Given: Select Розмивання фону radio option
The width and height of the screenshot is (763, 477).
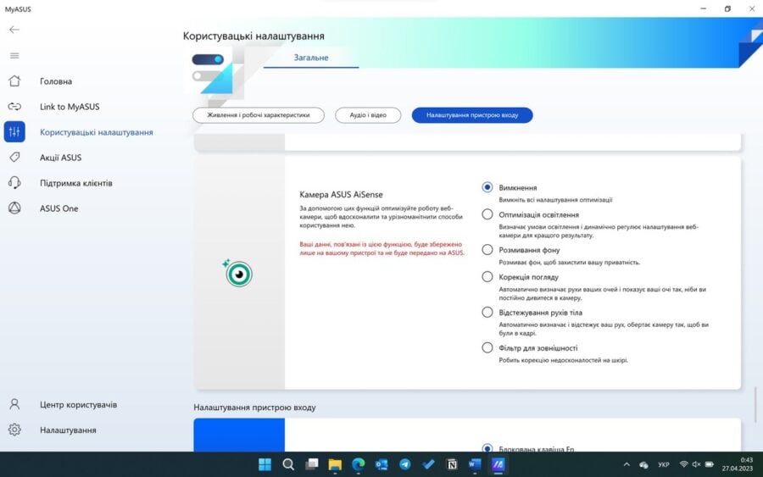Looking at the screenshot, I should 487,249.
